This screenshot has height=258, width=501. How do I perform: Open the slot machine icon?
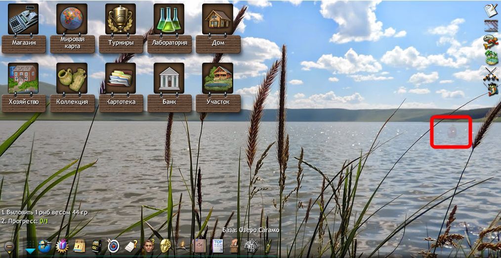click(96, 246)
